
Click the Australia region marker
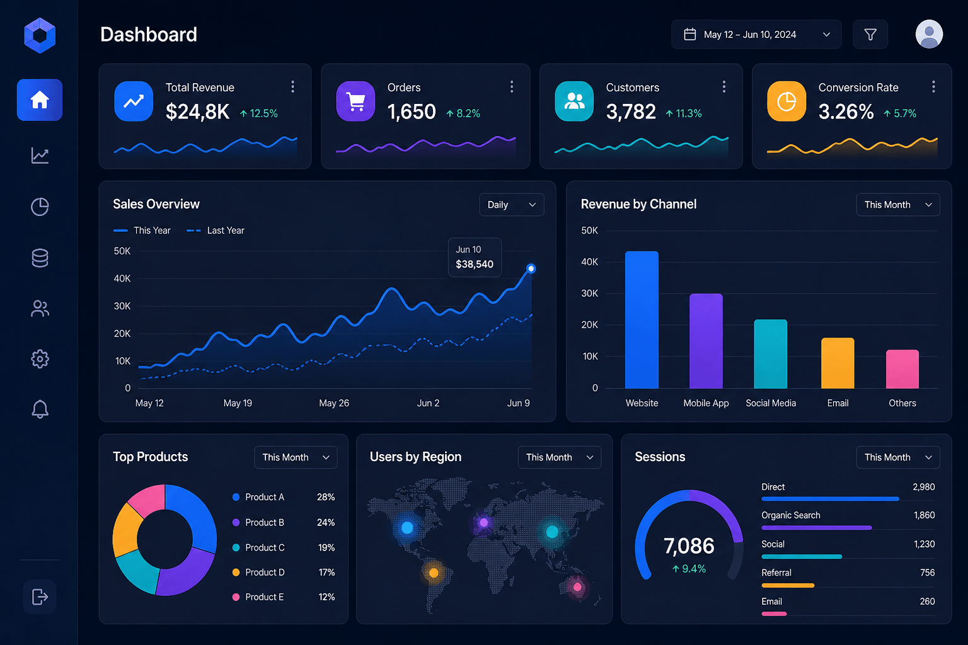(x=577, y=587)
